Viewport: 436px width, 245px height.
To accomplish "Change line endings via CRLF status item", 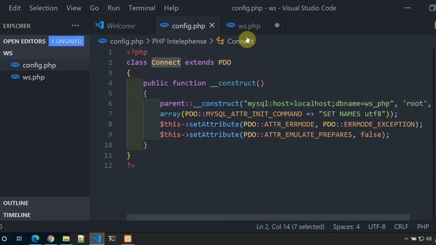I will click(401, 227).
